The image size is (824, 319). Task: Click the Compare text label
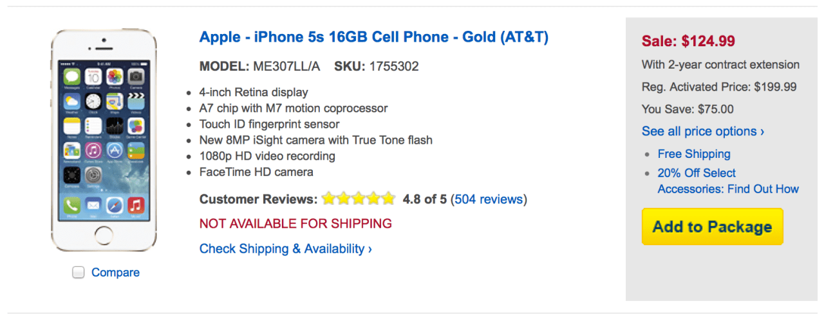[x=115, y=273]
